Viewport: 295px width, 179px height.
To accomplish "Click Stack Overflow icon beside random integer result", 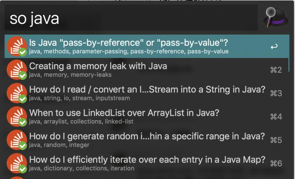I will pyautogui.click(x=17, y=140).
